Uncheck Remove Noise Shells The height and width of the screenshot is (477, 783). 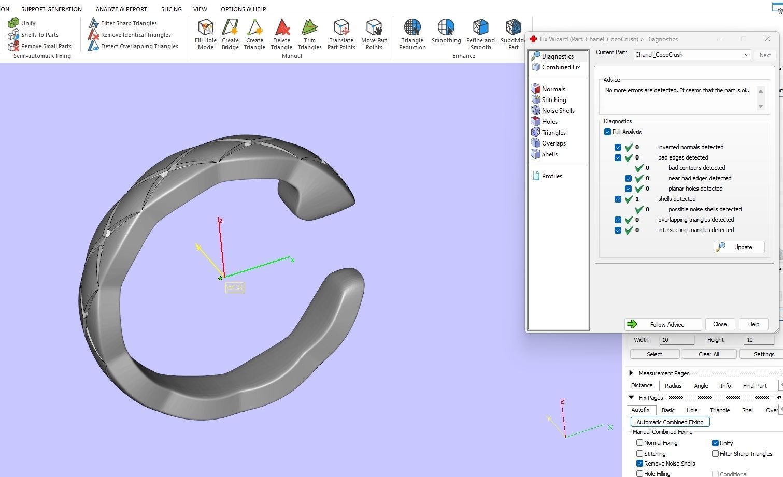[639, 464]
